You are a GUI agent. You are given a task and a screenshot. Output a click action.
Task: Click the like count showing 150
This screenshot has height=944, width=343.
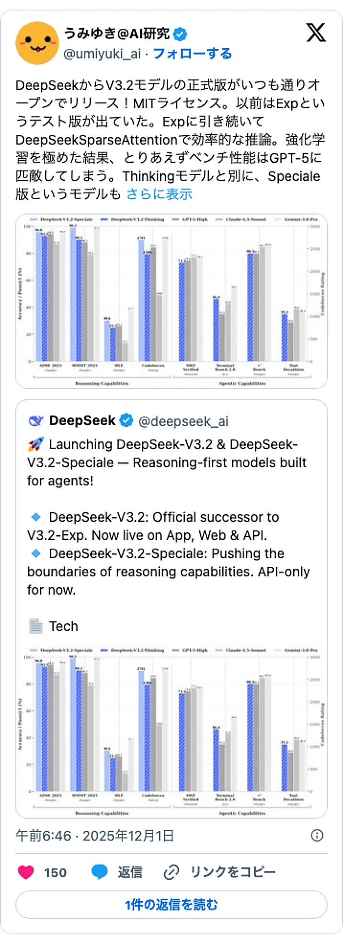click(56, 872)
